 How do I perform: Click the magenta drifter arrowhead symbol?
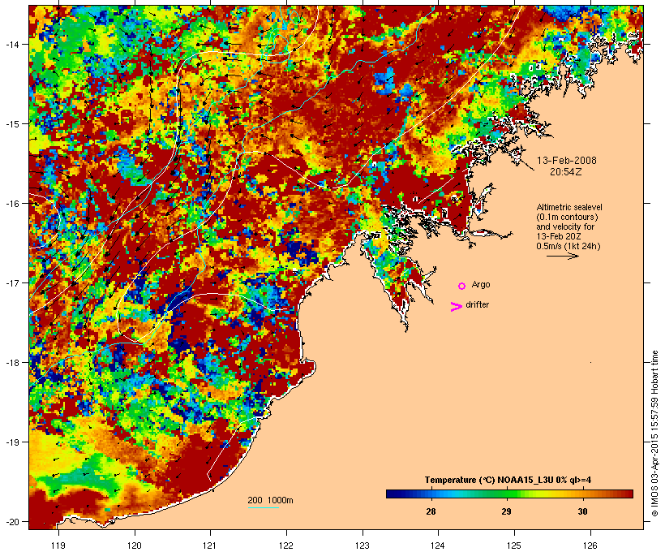tap(457, 307)
